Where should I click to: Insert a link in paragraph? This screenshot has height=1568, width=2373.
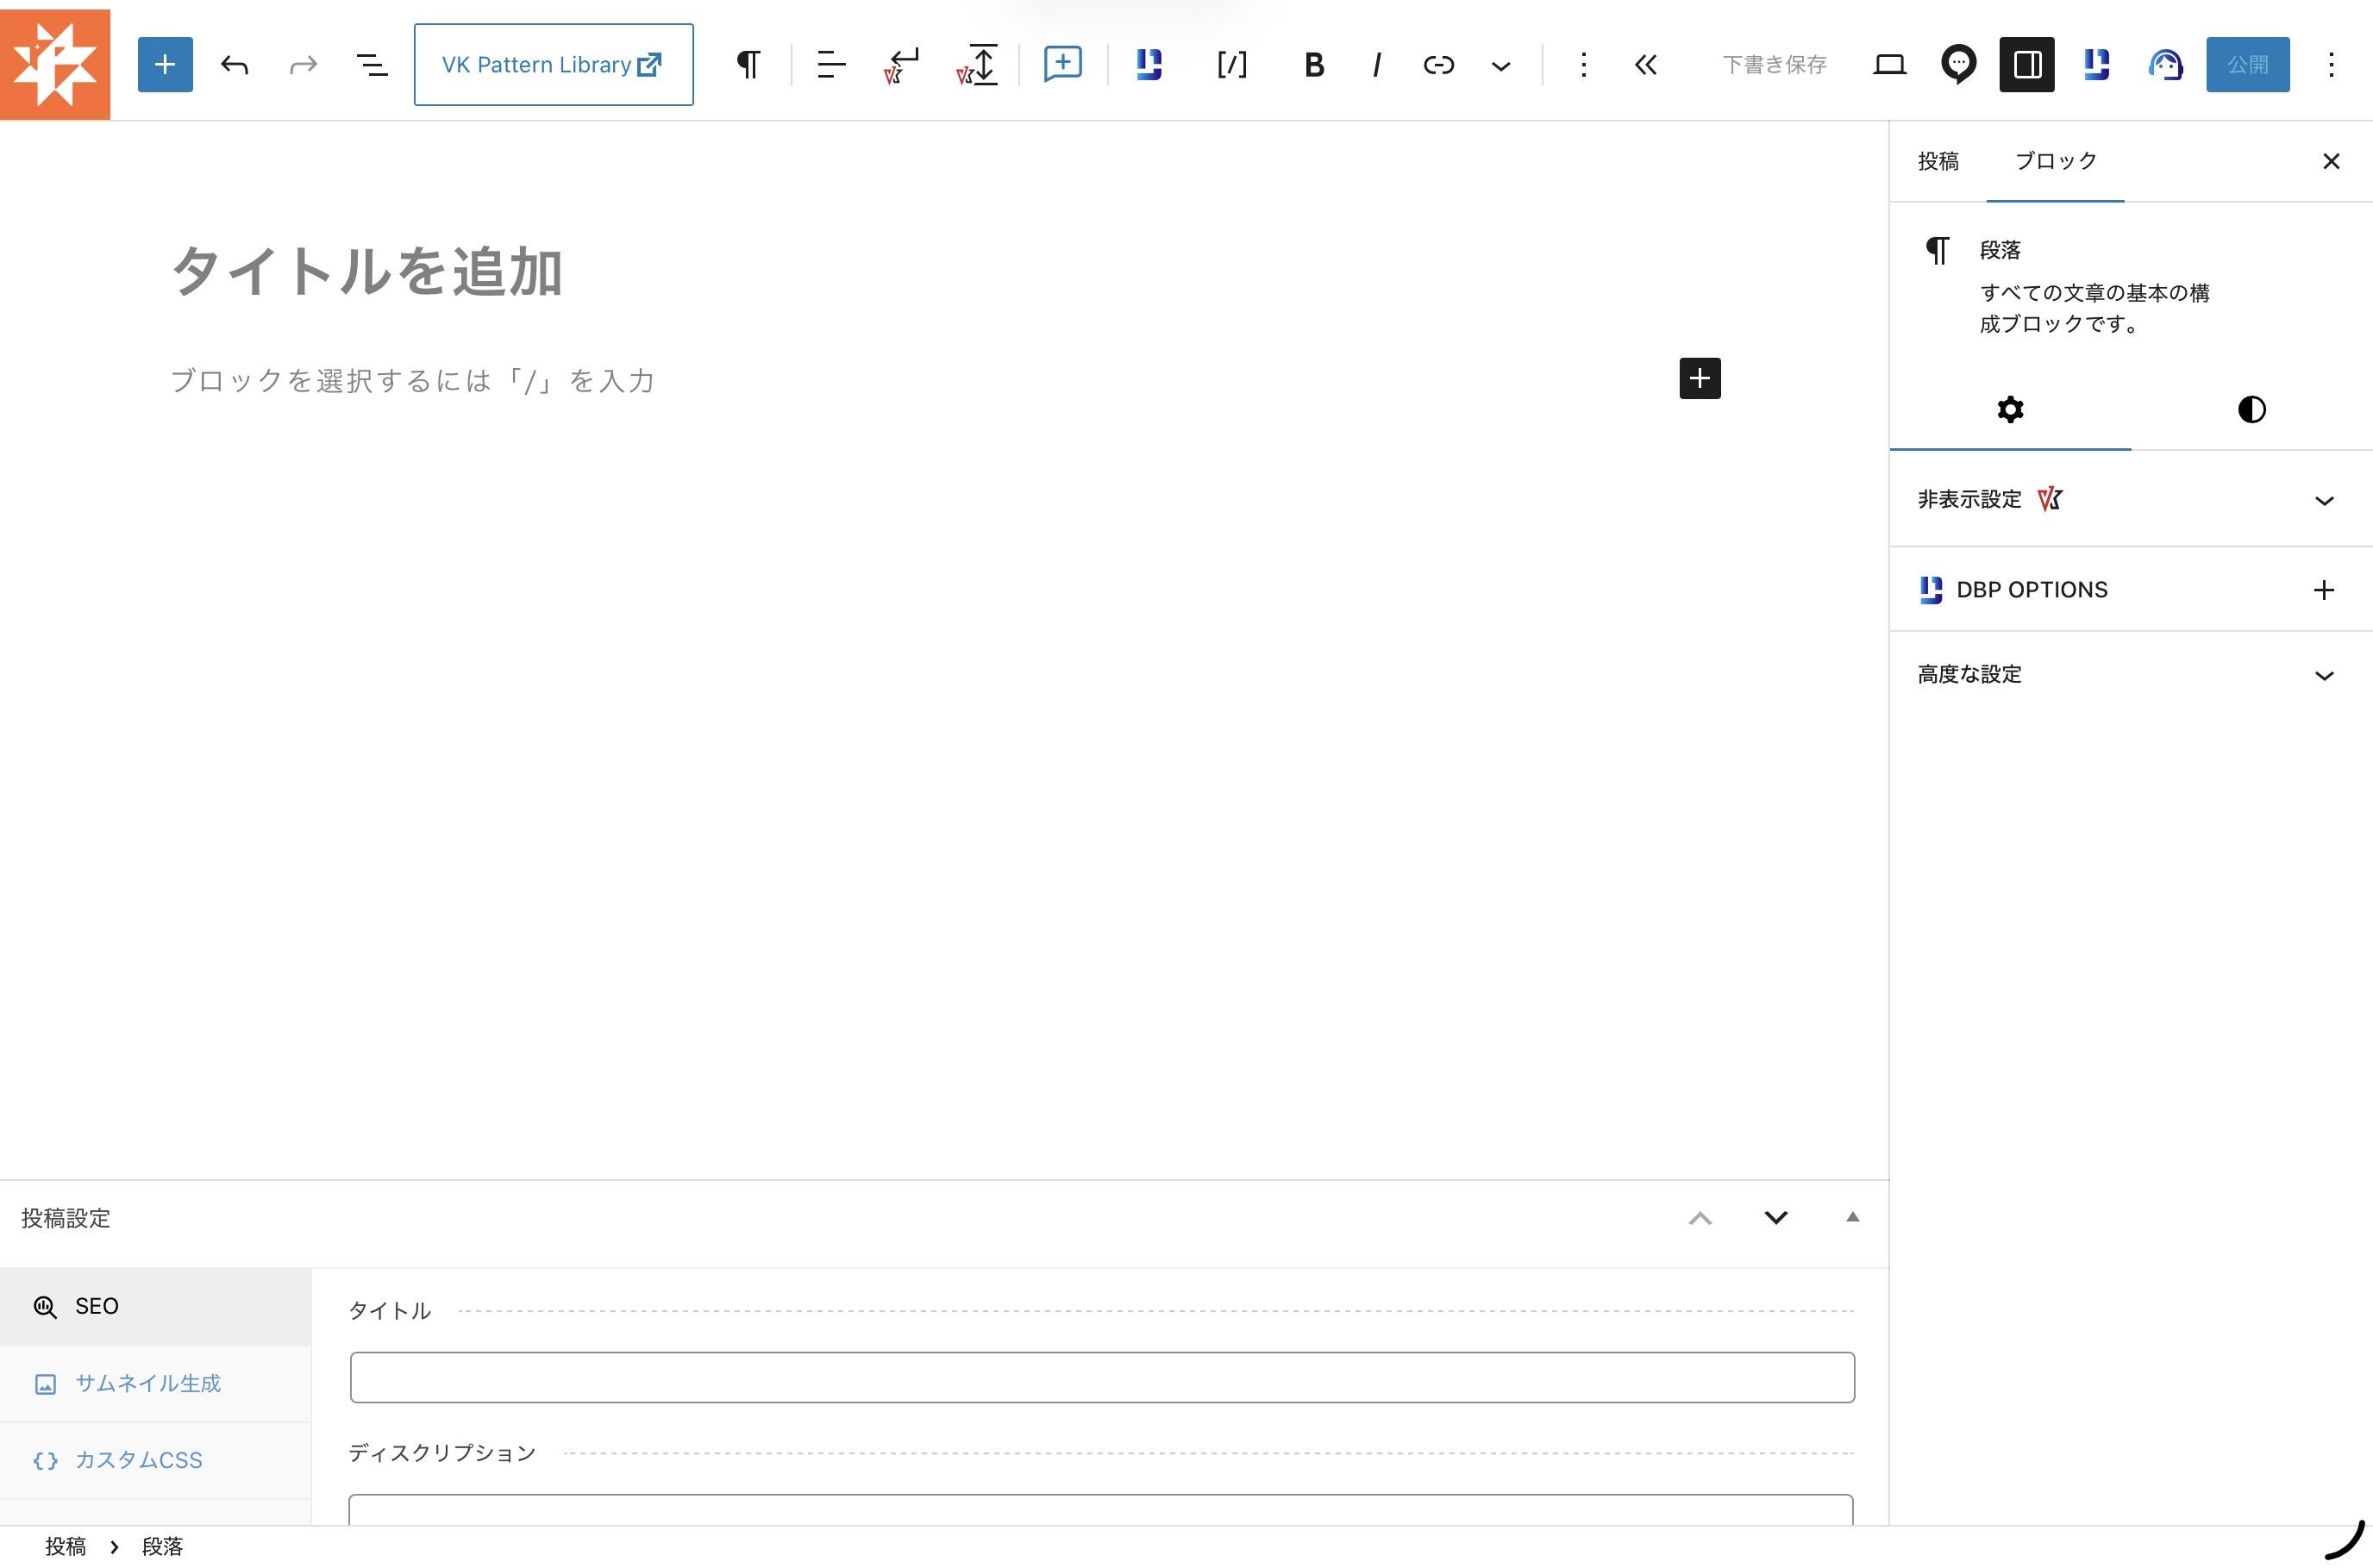pyautogui.click(x=1438, y=65)
